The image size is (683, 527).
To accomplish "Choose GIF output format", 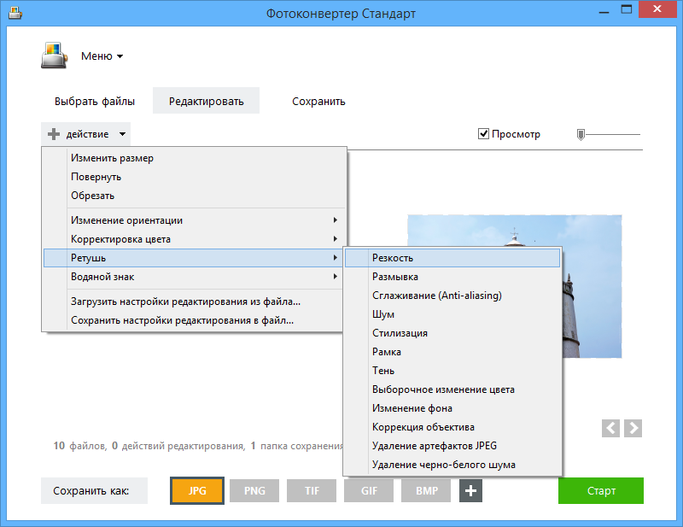I will (369, 491).
